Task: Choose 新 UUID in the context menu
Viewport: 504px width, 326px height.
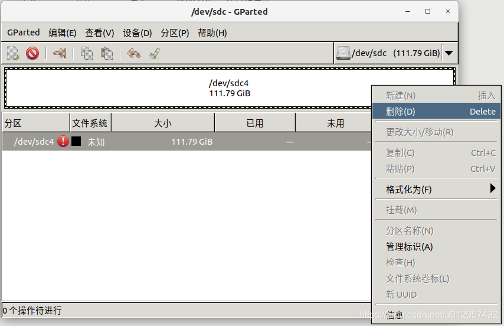Action: [437, 295]
